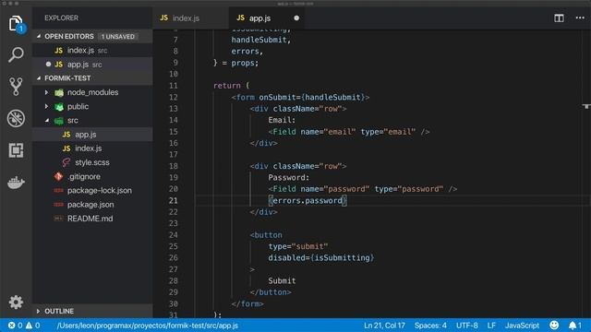Change language mode JavaScript

(x=522, y=326)
